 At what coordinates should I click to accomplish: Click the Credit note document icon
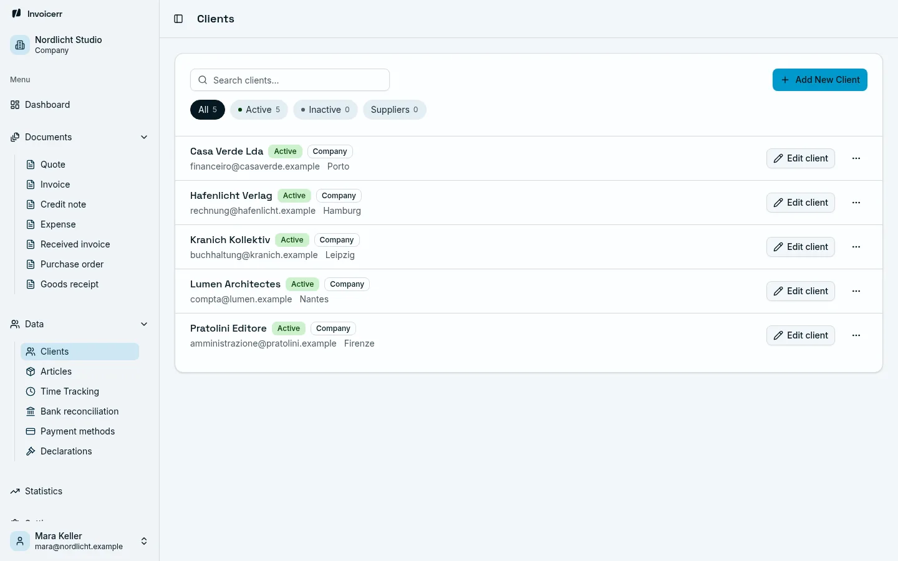(x=31, y=204)
